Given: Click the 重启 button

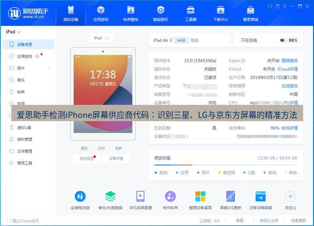Looking at the screenshot, I should coord(84,148).
